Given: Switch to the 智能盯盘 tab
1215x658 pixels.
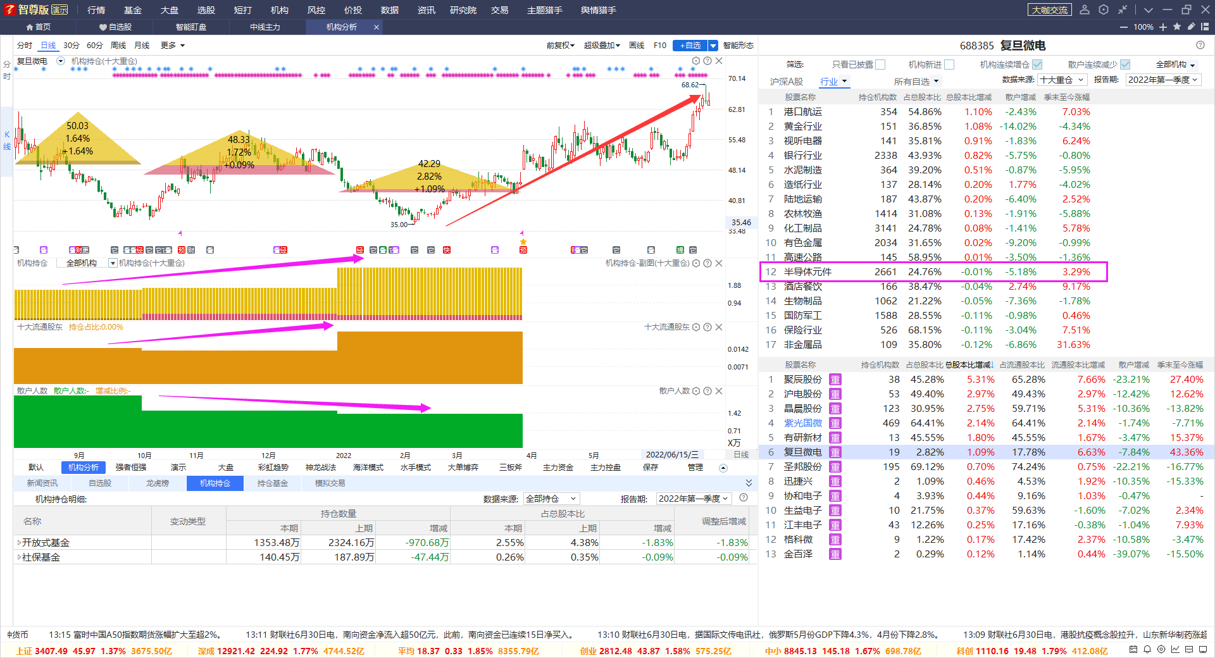Looking at the screenshot, I should tap(191, 27).
